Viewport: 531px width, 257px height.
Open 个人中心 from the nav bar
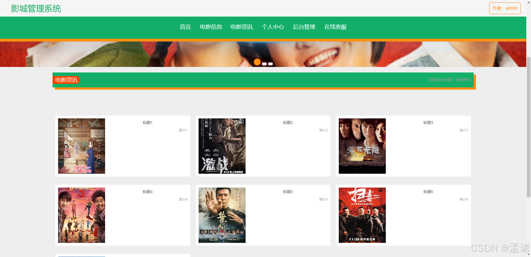[x=273, y=27]
